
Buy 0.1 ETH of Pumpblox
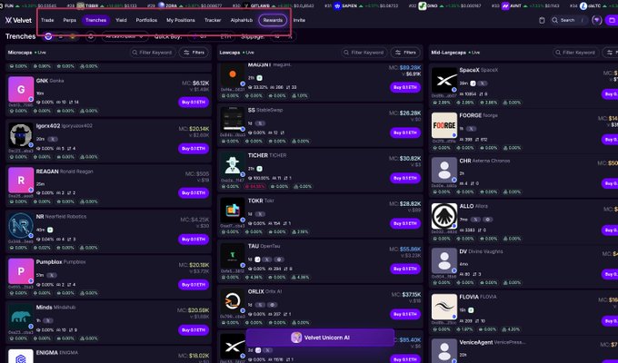pos(194,285)
